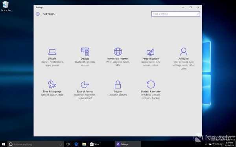Click the Network & Internet label
The height and width of the screenshot is (147, 236).
coord(118,59)
